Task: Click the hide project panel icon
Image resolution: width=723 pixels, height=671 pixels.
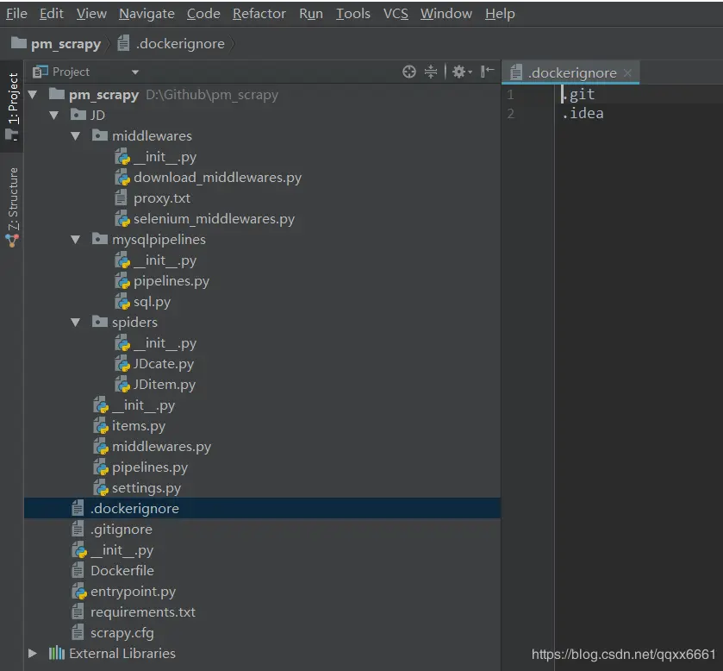Action: [488, 72]
